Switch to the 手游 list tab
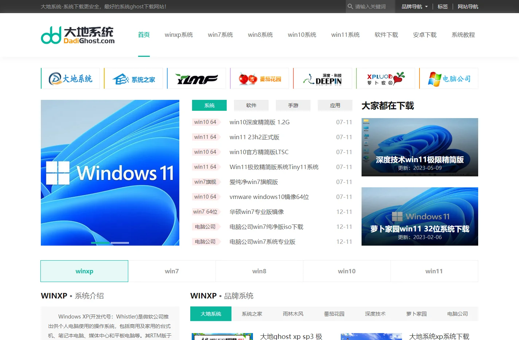 tap(293, 105)
